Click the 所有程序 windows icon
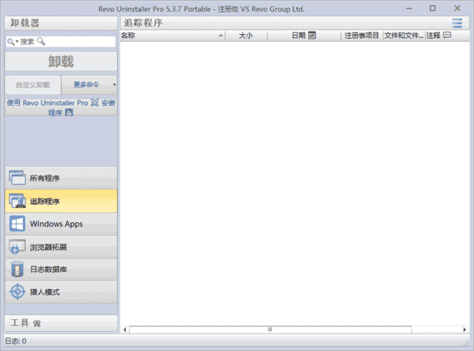This screenshot has width=474, height=351. tap(17, 178)
